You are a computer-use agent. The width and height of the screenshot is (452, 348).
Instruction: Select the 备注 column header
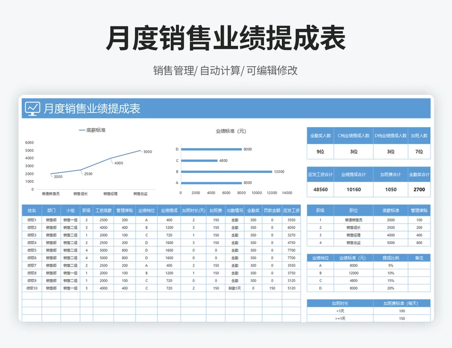point(419,258)
